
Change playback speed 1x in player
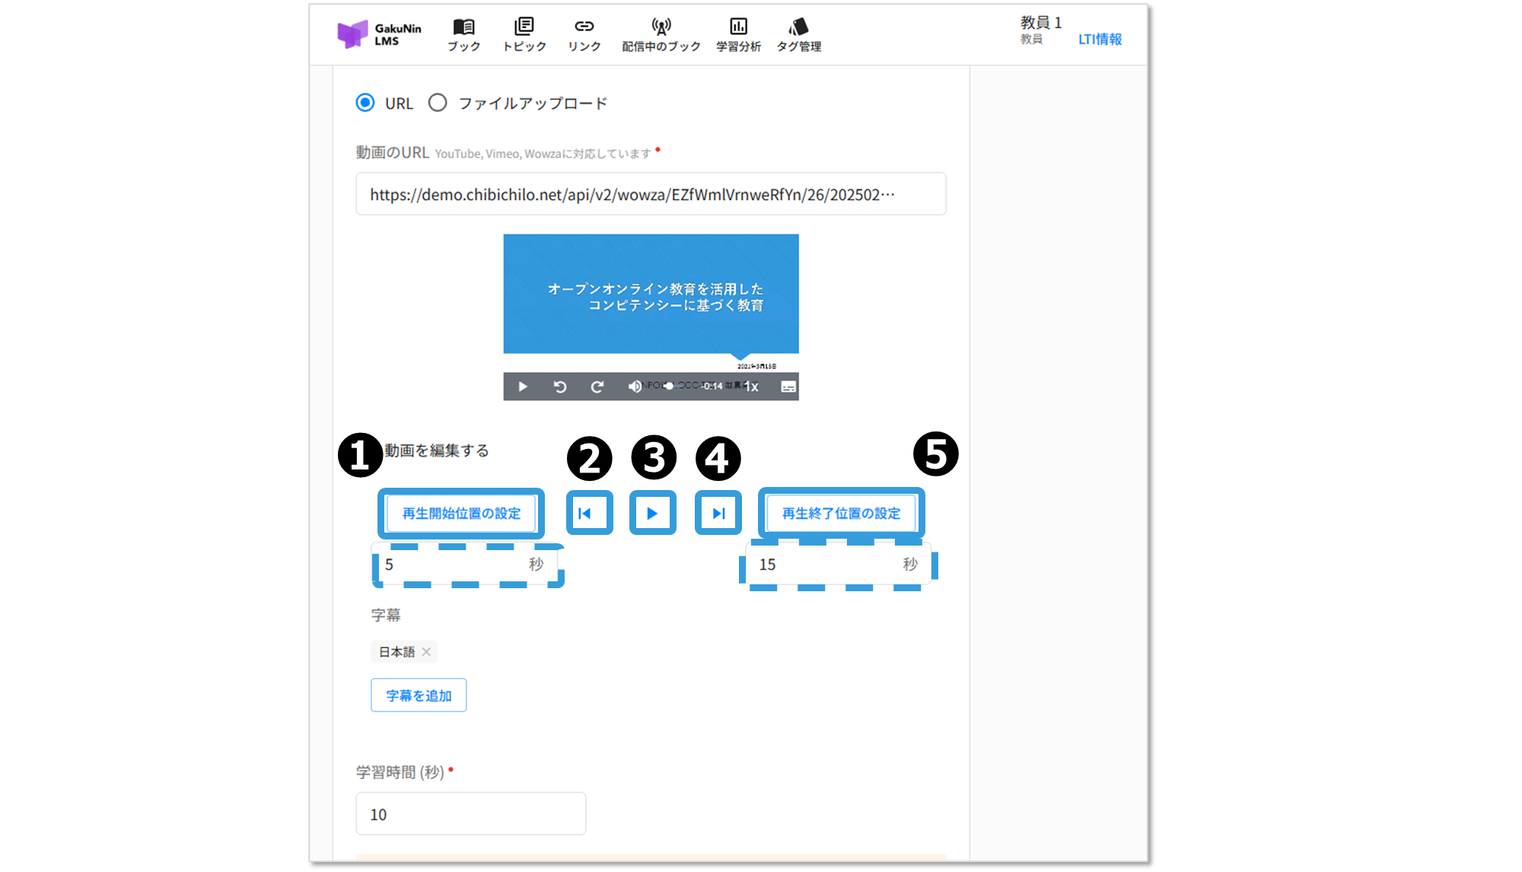coord(752,387)
